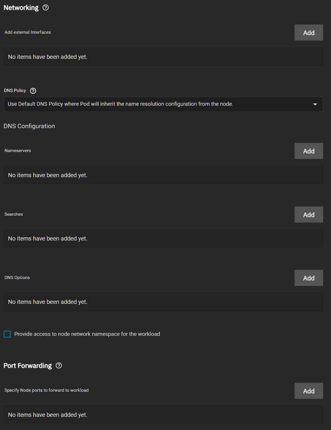Toggle node network namespace access checkbox
This screenshot has height=430, width=331.
pos(7,334)
